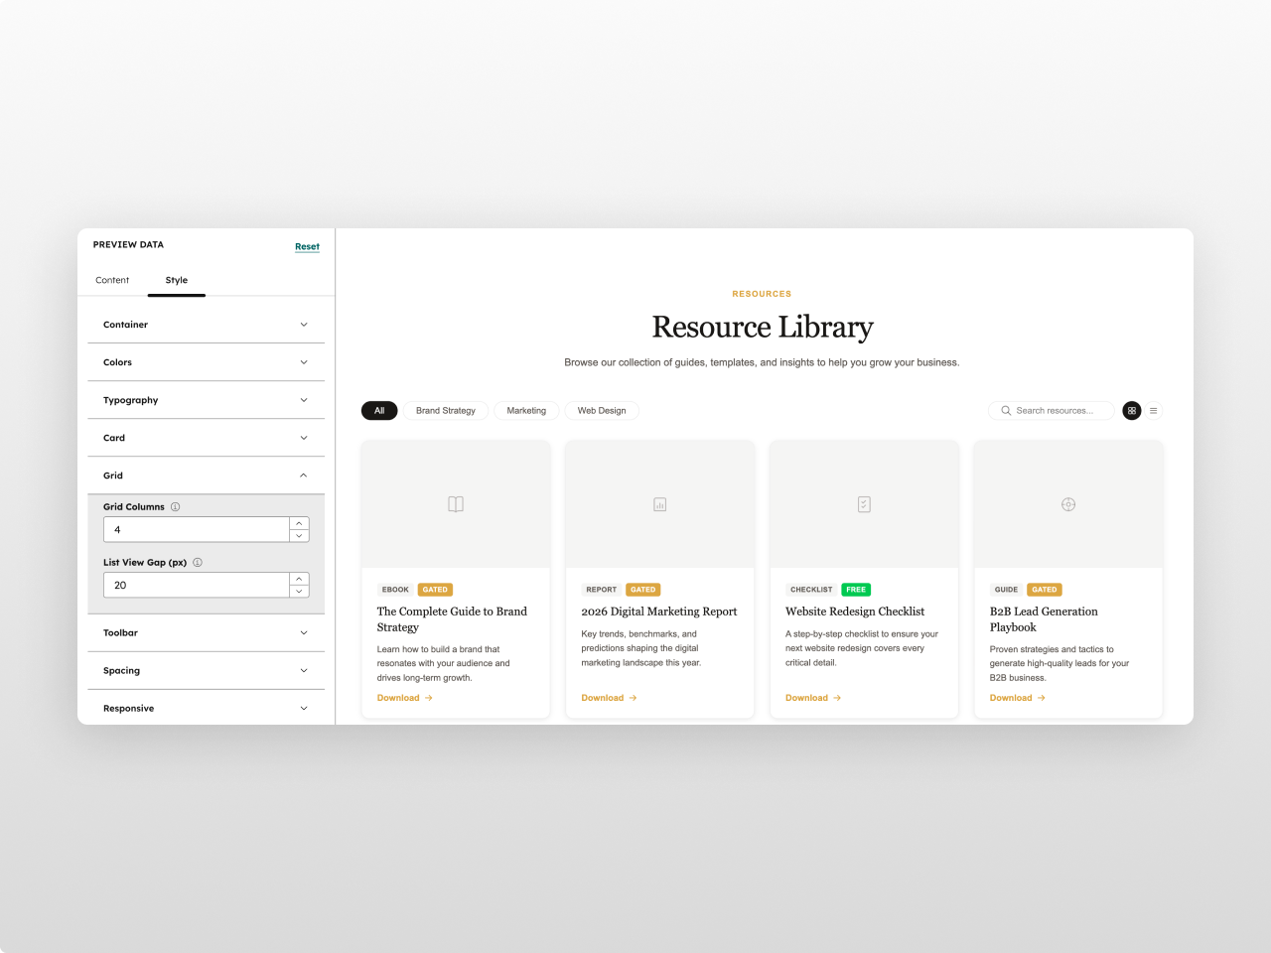The image size is (1271, 953).
Task: Click the chart icon on Report card
Action: coord(659,504)
